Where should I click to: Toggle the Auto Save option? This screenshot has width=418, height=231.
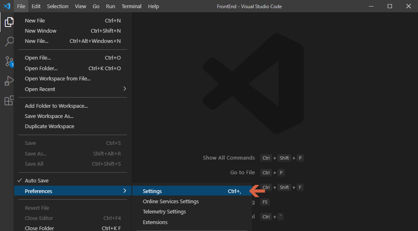tap(73, 180)
